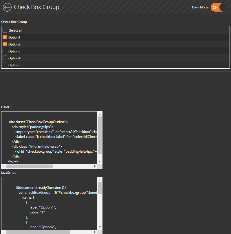Uncheck the Option1 checkbox
The width and height of the screenshot is (231, 234).
(x=5, y=37)
